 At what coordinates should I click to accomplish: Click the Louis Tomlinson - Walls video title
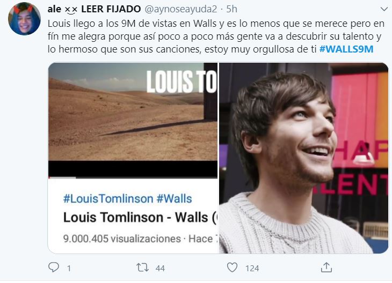point(140,218)
